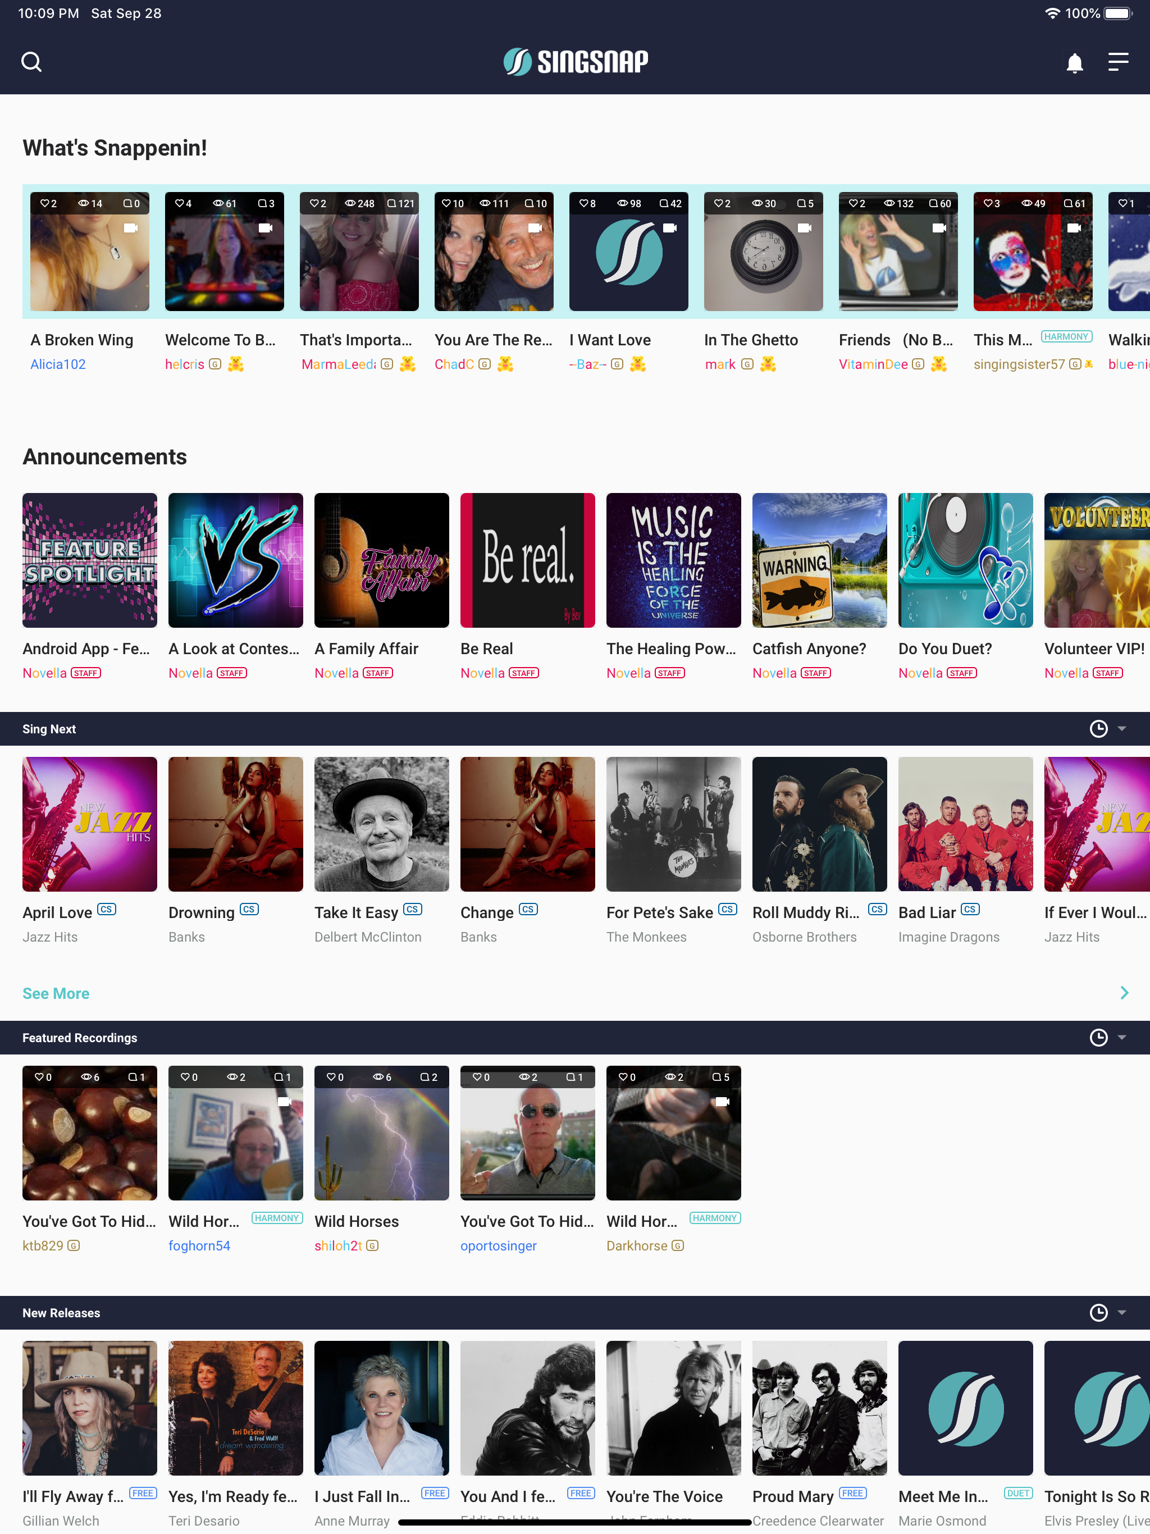Select the Yes, I'm Ready song title

[x=232, y=1498]
